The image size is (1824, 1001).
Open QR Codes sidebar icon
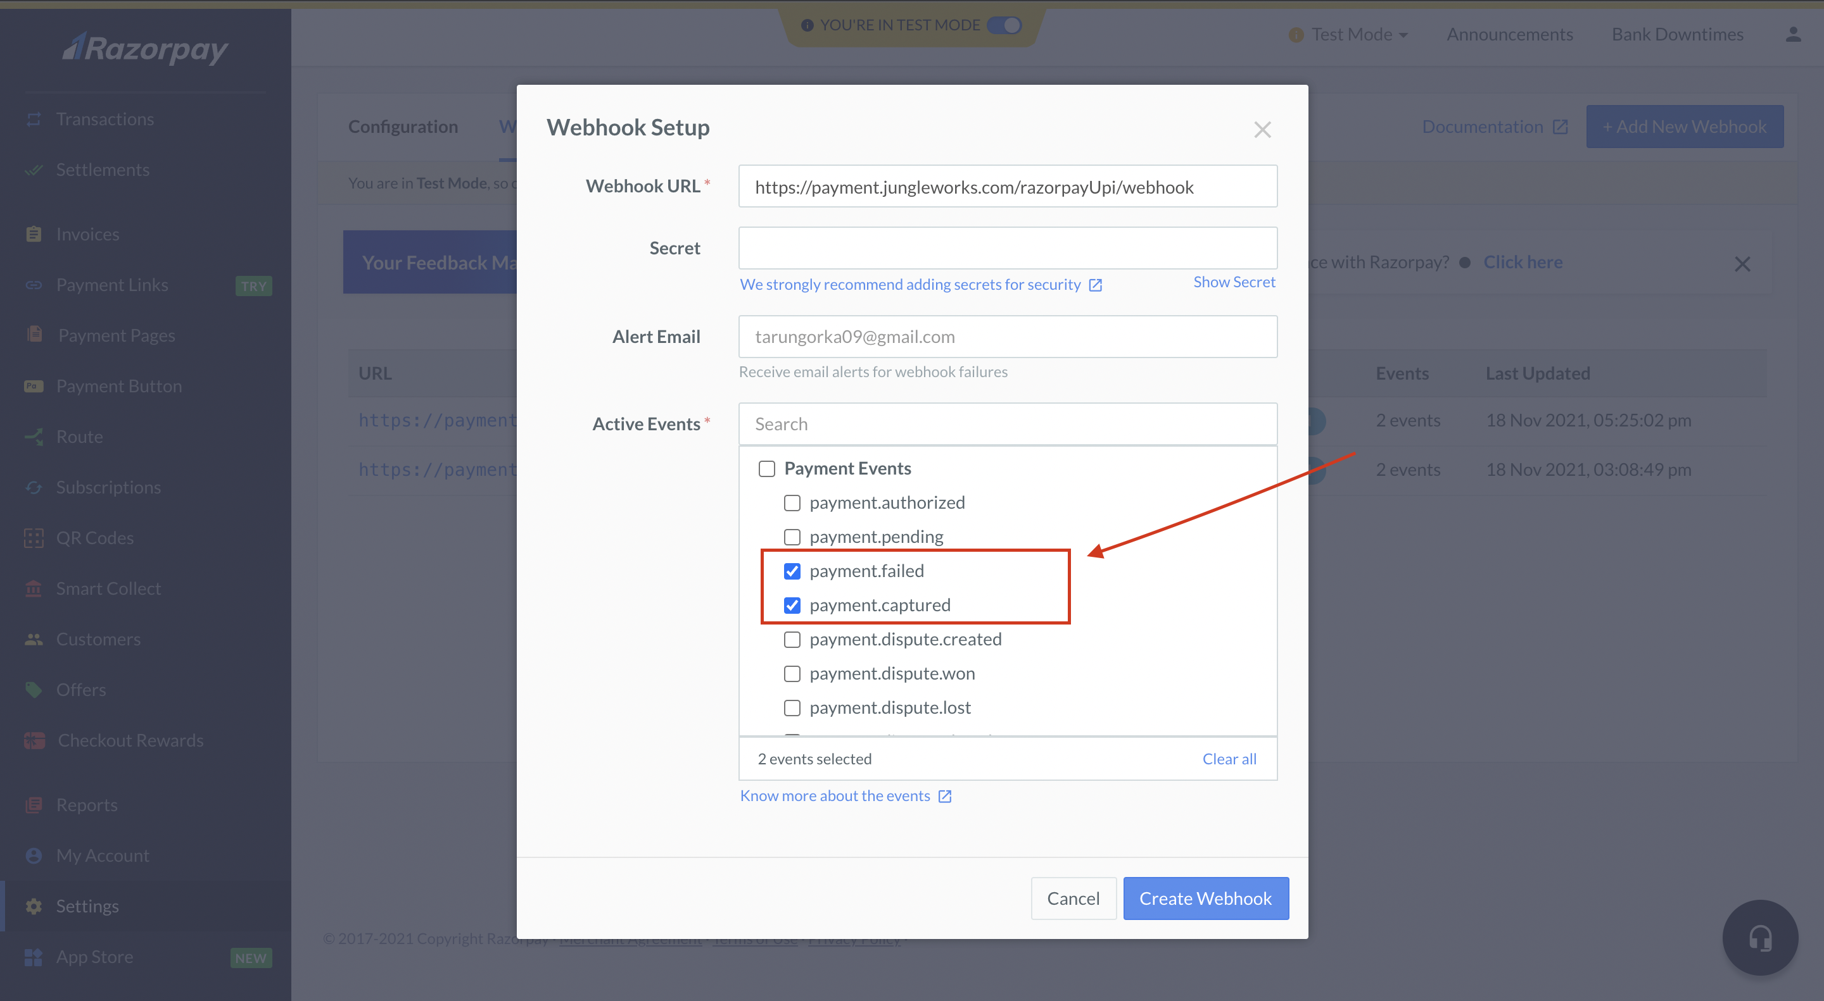tap(34, 538)
